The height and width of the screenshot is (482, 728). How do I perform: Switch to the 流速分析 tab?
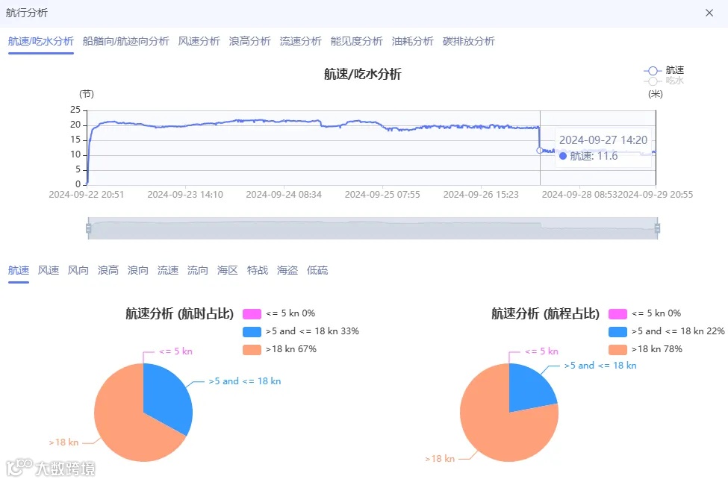pos(300,42)
